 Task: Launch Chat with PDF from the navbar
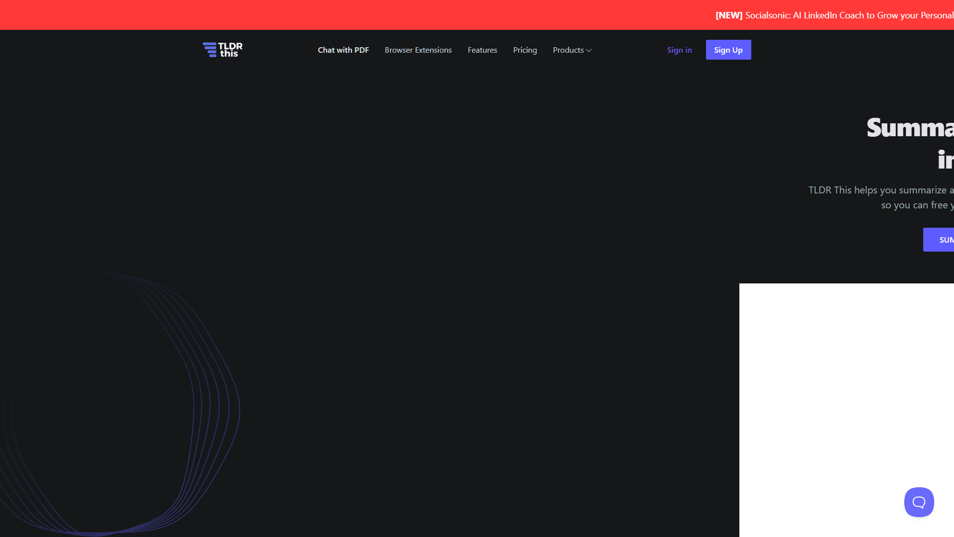coord(343,50)
